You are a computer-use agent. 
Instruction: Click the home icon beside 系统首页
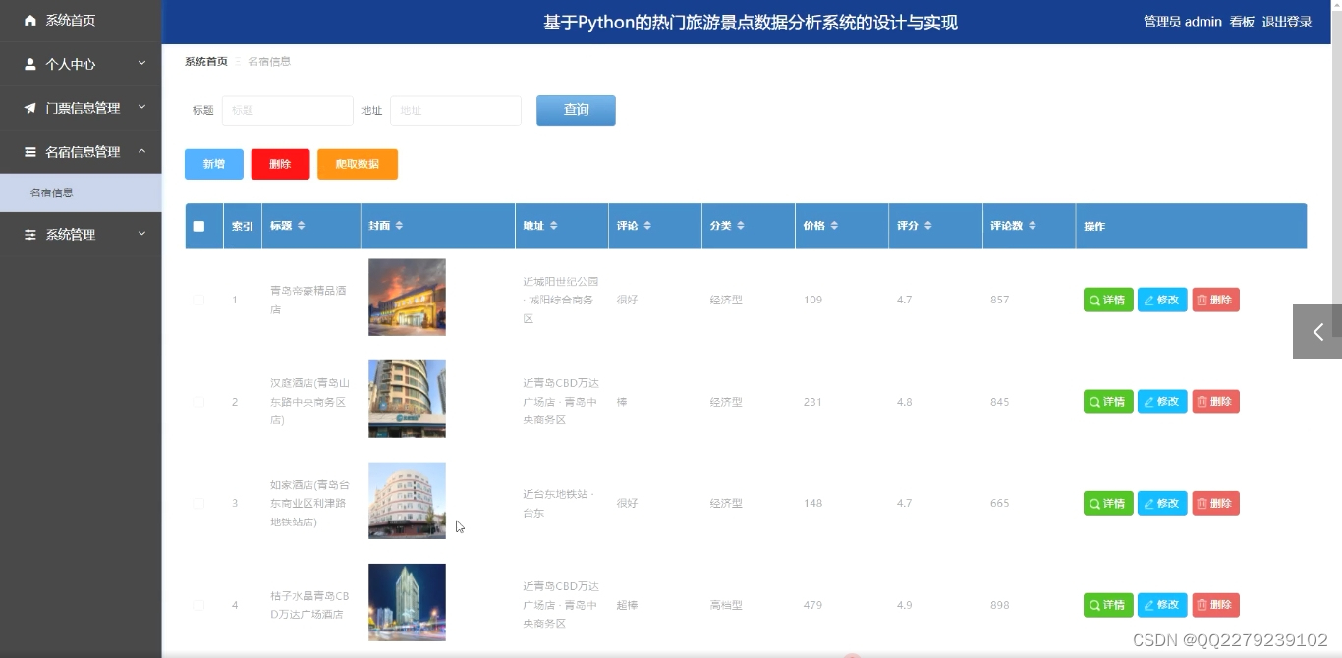(29, 19)
